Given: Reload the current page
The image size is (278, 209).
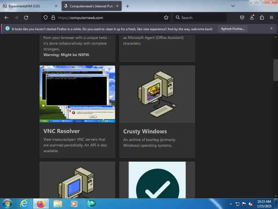Looking at the screenshot, I should [x=26, y=18].
